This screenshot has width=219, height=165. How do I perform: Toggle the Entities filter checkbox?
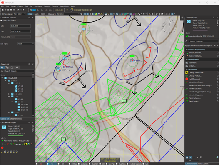[x=70, y=164]
